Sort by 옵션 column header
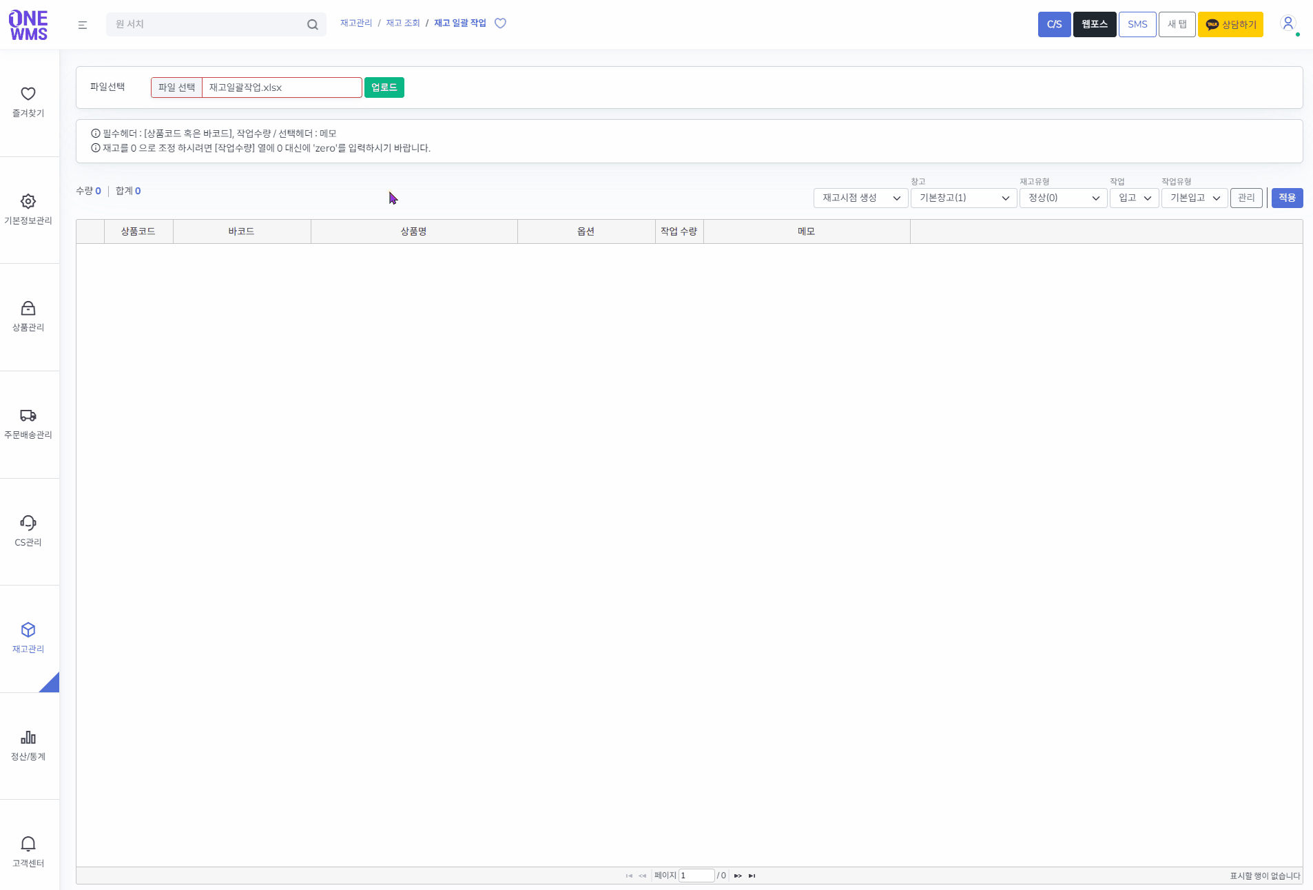 coord(586,231)
